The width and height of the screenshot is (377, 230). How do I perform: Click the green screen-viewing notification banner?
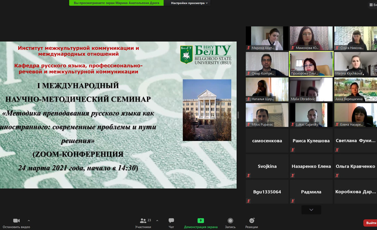[x=116, y=3]
